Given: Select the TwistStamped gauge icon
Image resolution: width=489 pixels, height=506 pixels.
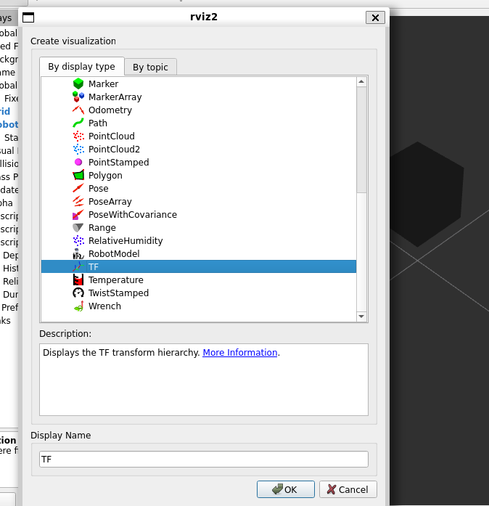Looking at the screenshot, I should click(x=78, y=293).
